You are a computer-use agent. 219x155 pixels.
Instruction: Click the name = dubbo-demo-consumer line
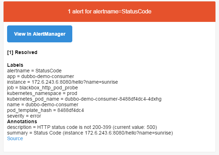pos(43,105)
